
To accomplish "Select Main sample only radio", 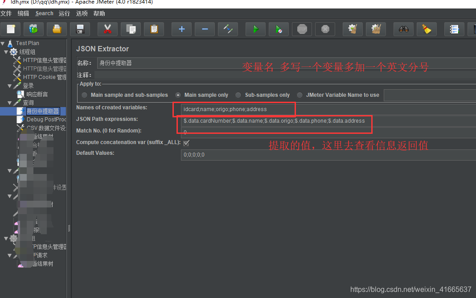I will click(x=178, y=95).
